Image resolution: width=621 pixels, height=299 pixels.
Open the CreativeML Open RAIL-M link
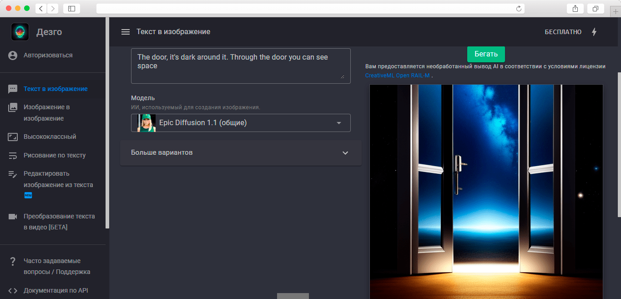click(397, 76)
